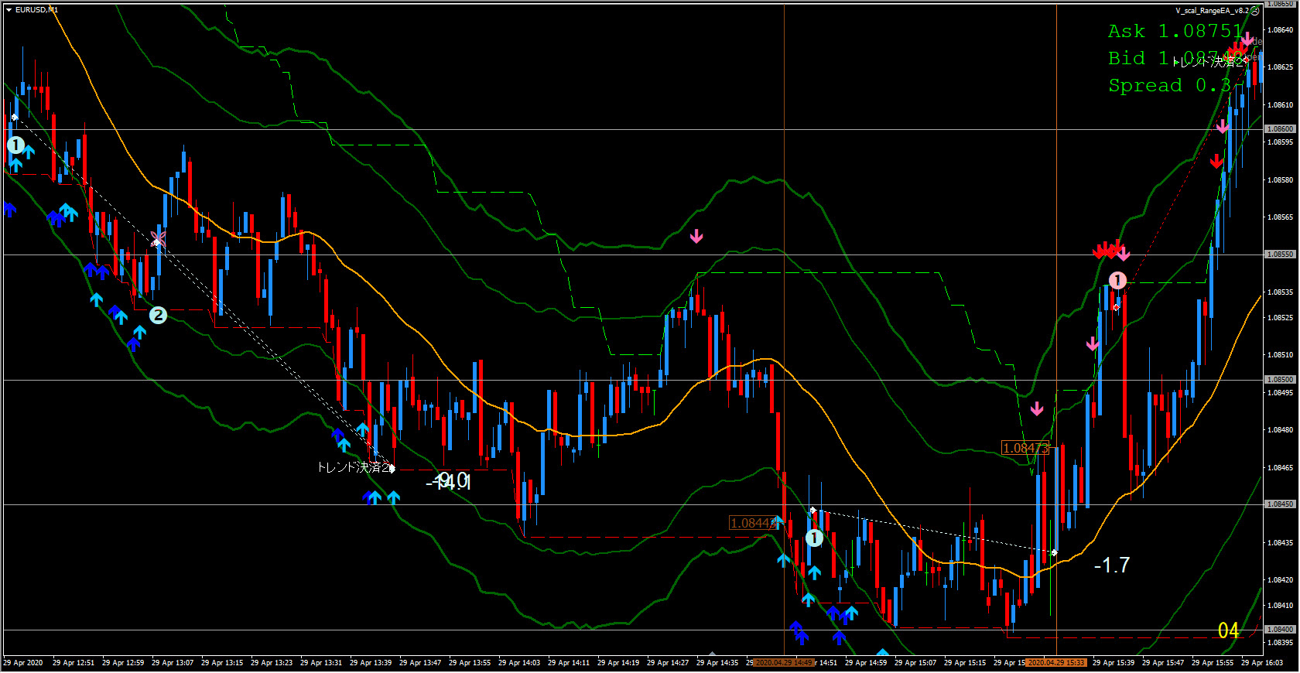Click the orange 2020.04.29 14:49 date marker
The height and width of the screenshot is (673, 1300).
pyautogui.click(x=784, y=663)
